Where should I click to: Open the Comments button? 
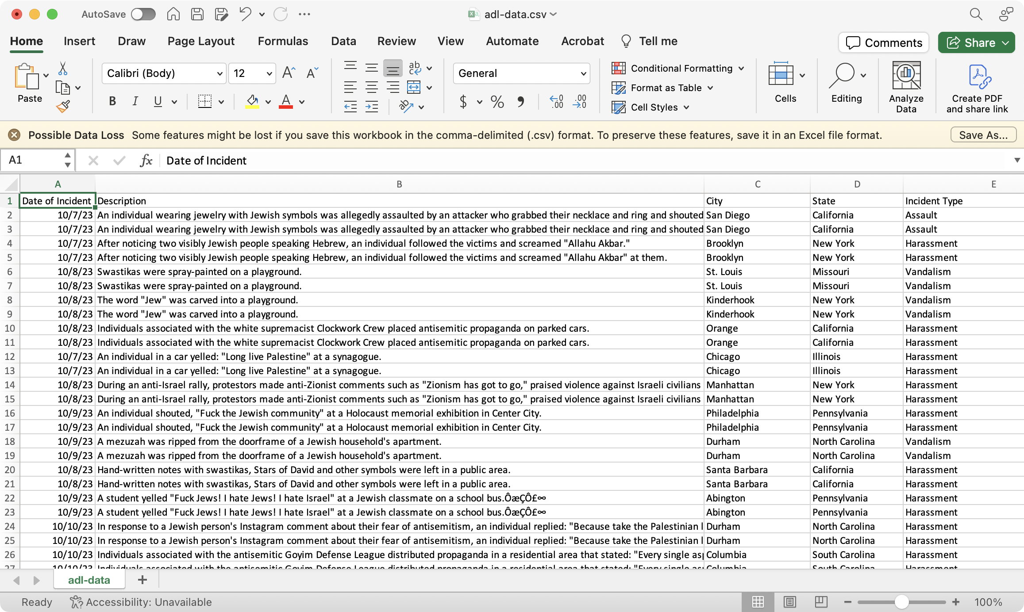[884, 43]
